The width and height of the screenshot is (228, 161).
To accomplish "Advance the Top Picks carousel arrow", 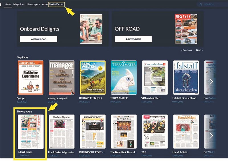I will (x=211, y=81).
